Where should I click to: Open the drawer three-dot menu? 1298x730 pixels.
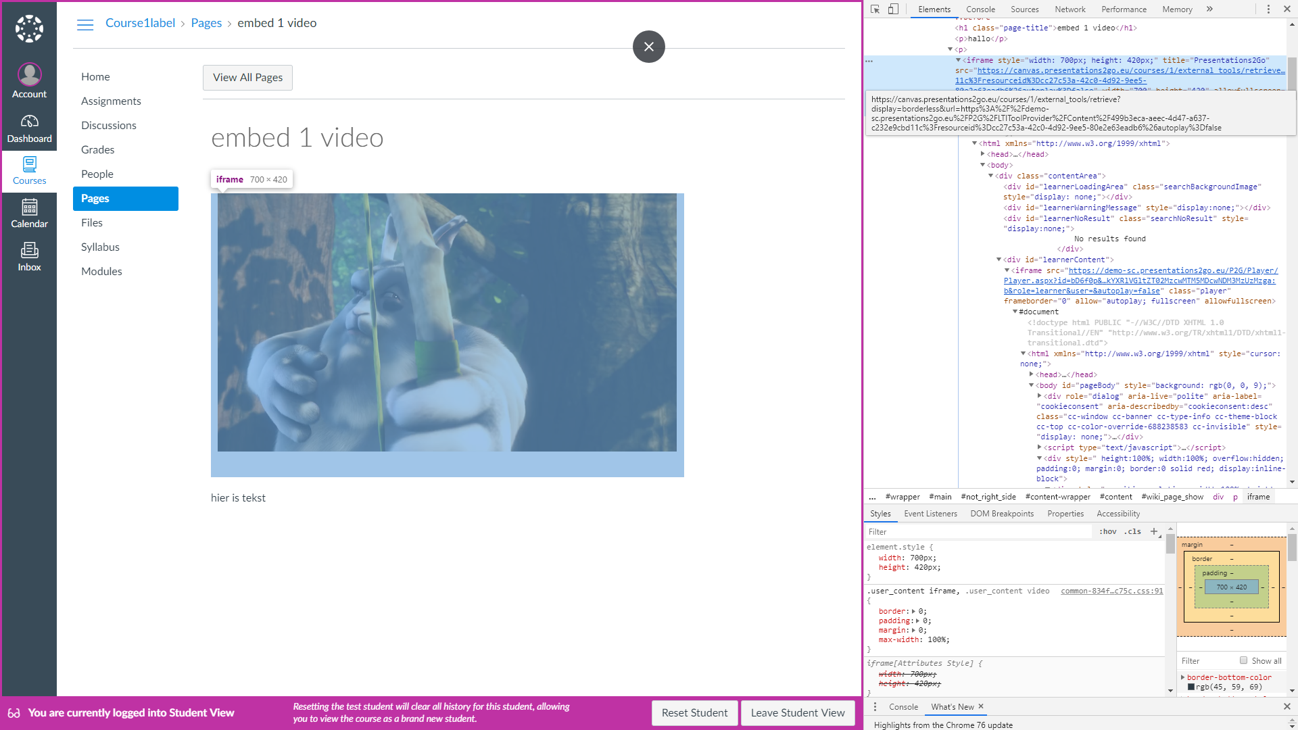coord(875,706)
